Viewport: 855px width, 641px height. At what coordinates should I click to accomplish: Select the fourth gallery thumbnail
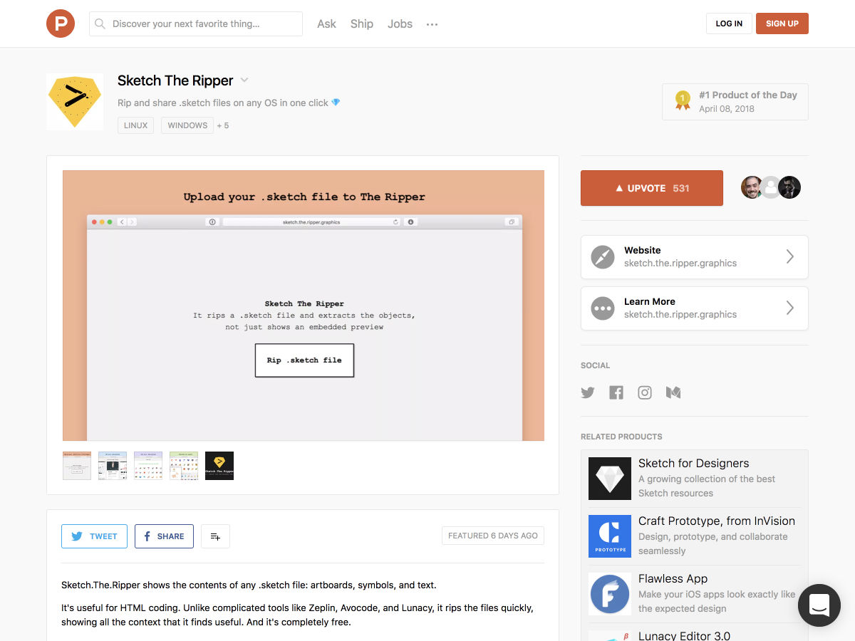pos(184,466)
